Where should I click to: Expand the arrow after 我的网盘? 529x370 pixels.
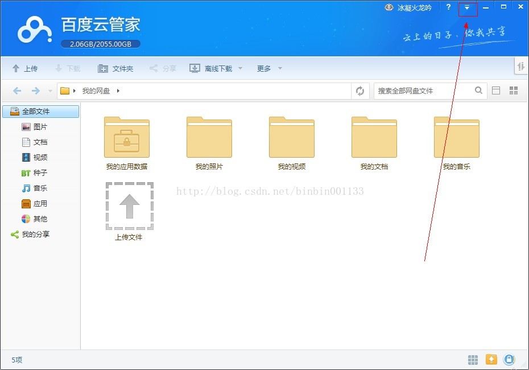[118, 91]
